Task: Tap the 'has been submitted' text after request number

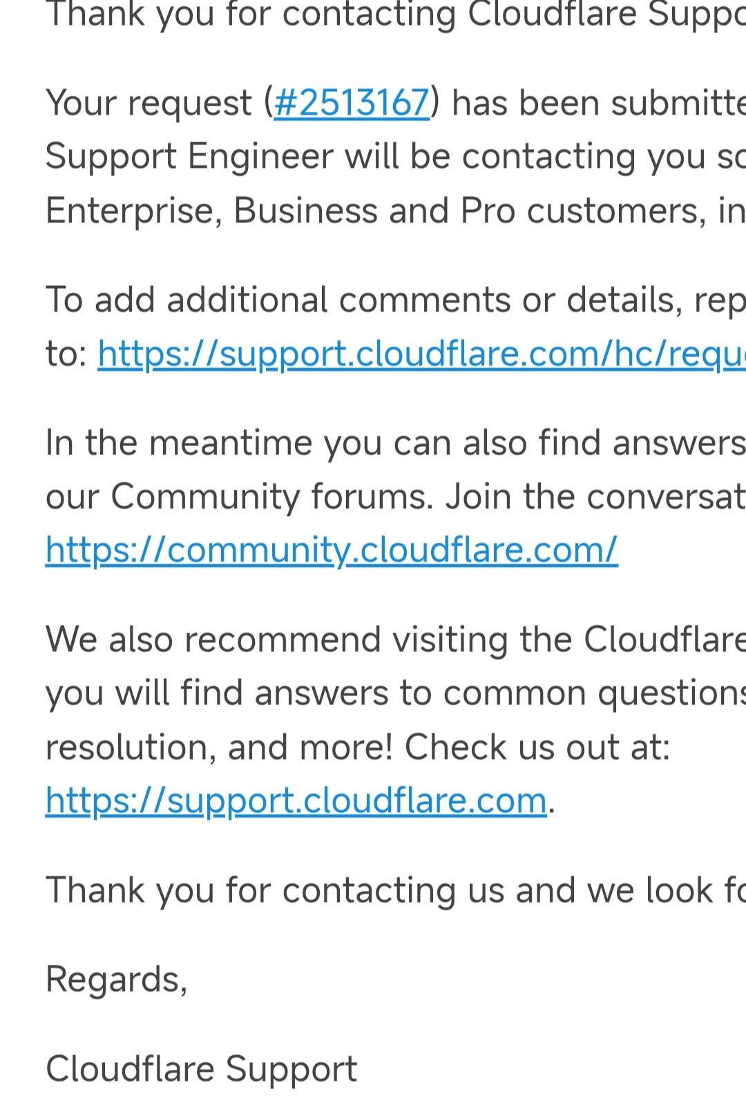Action: click(598, 104)
